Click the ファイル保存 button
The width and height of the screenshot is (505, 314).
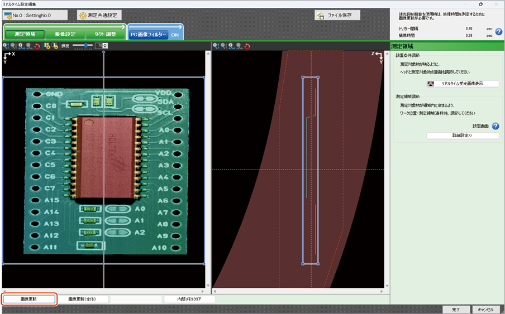point(337,16)
